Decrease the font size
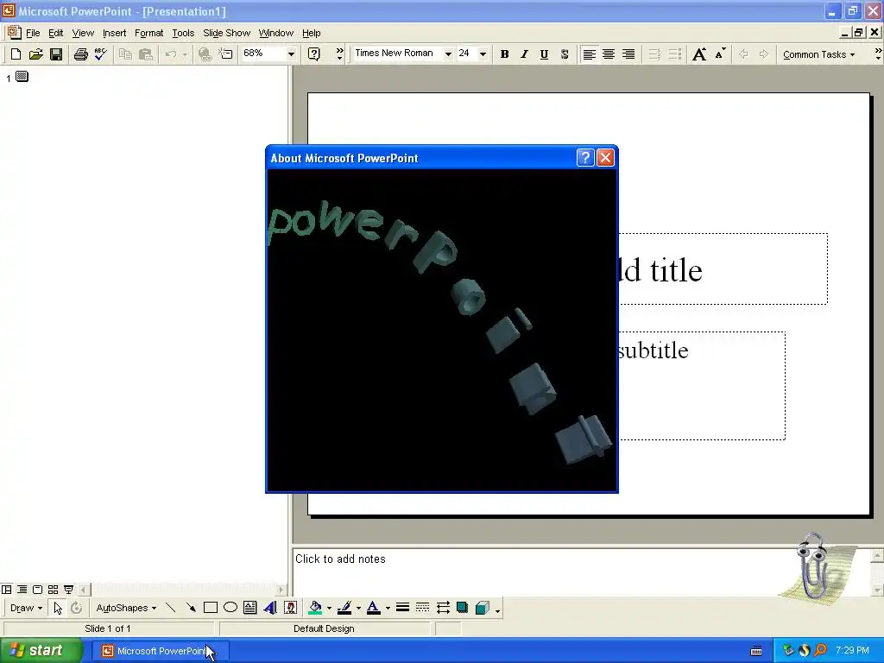 pos(720,54)
